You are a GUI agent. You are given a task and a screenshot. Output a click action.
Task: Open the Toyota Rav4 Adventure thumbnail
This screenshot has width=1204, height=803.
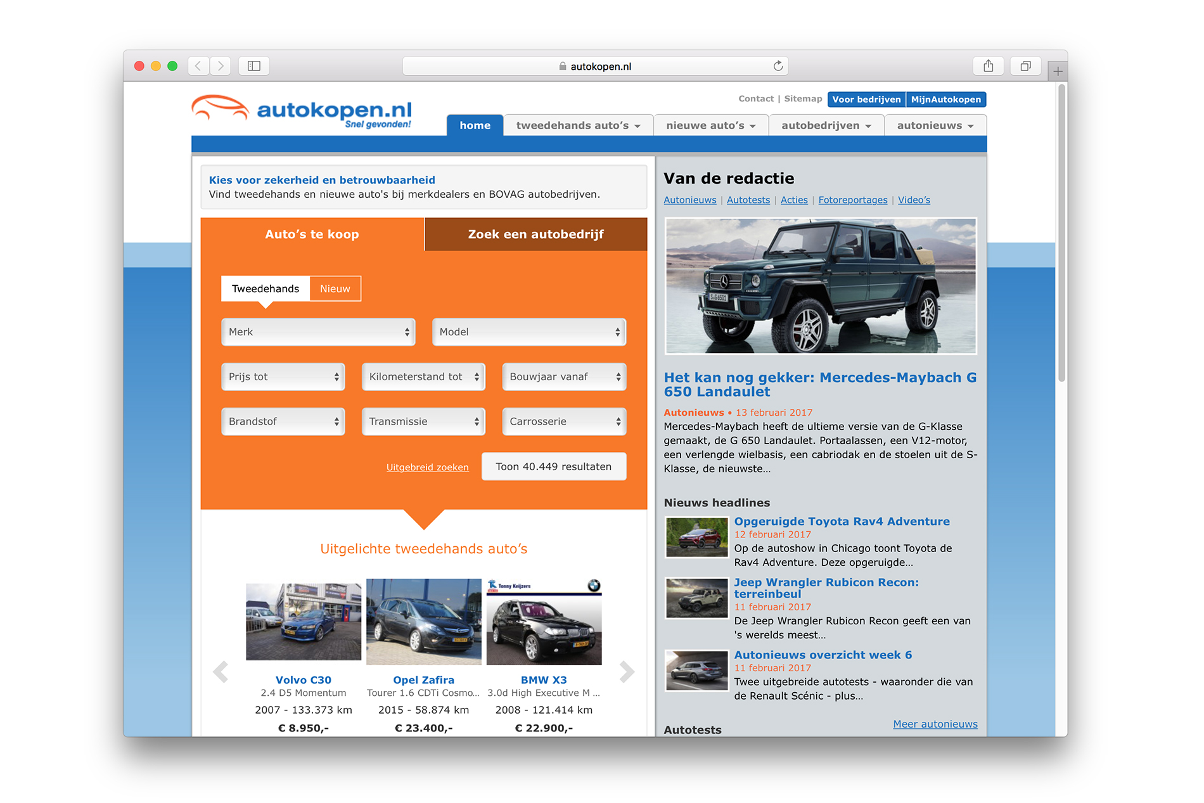coord(696,537)
